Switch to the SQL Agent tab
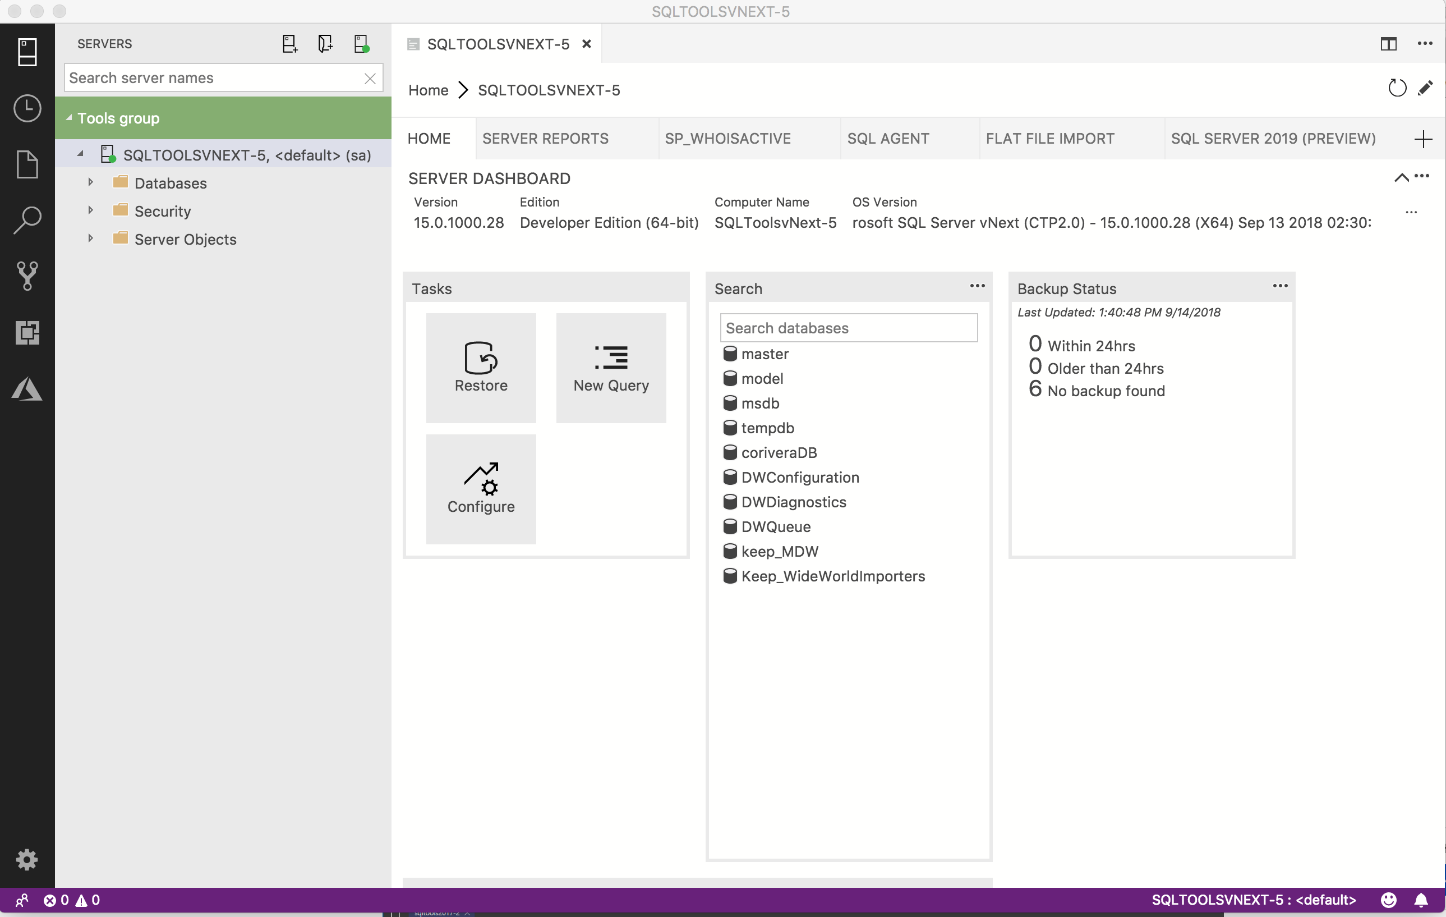The image size is (1446, 917). pyautogui.click(x=886, y=138)
